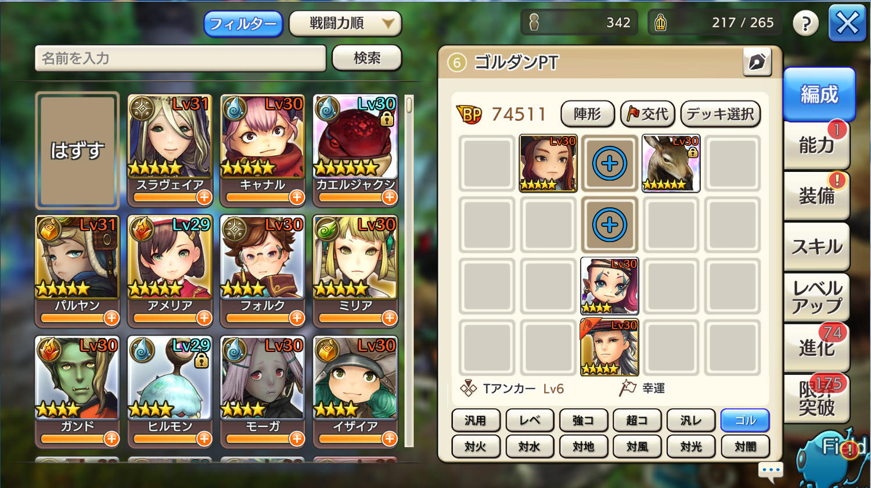Image resolution: width=871 pixels, height=488 pixels.
Task: Switch to the 対火 deck preset
Action: click(x=476, y=446)
